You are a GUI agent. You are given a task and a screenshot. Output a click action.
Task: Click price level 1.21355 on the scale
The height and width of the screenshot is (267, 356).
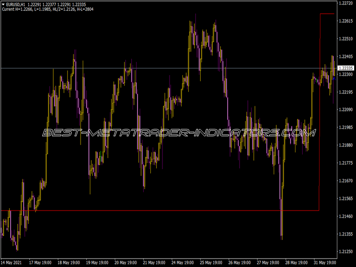coord(346,234)
